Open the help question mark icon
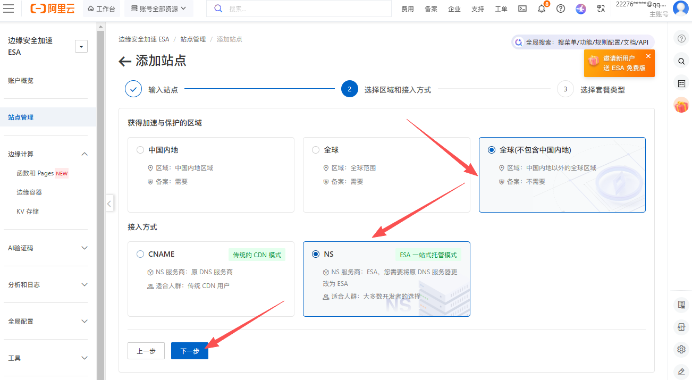This screenshot has height=380, width=692. point(560,9)
